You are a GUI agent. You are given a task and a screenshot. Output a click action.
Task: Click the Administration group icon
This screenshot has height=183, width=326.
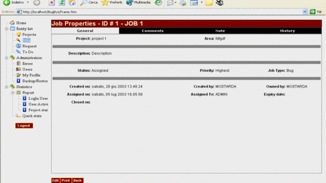coord(12,57)
